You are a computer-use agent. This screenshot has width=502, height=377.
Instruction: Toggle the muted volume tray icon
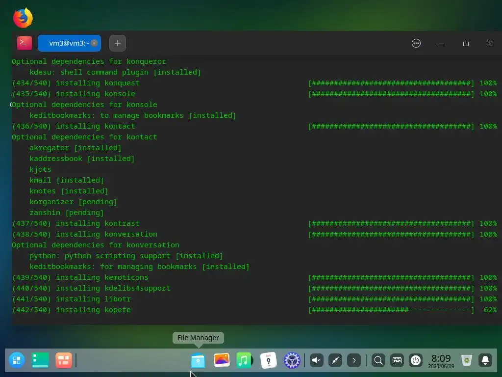tap(316, 360)
